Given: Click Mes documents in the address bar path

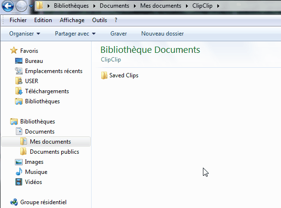Looking at the screenshot, I should (x=161, y=6).
